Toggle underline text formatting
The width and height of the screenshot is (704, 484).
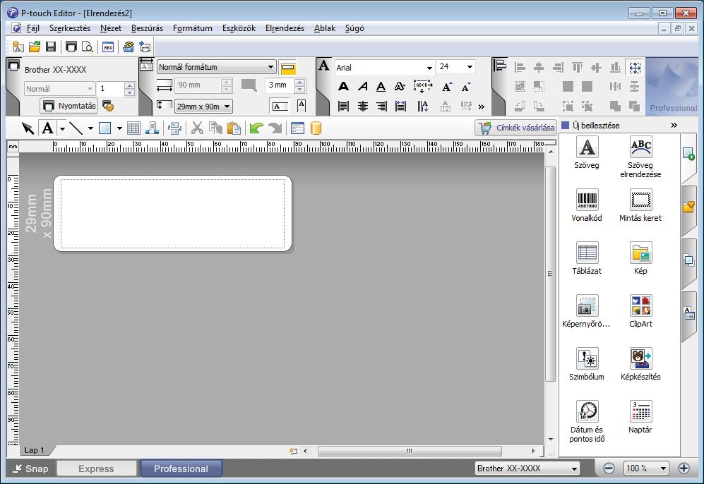click(x=381, y=86)
